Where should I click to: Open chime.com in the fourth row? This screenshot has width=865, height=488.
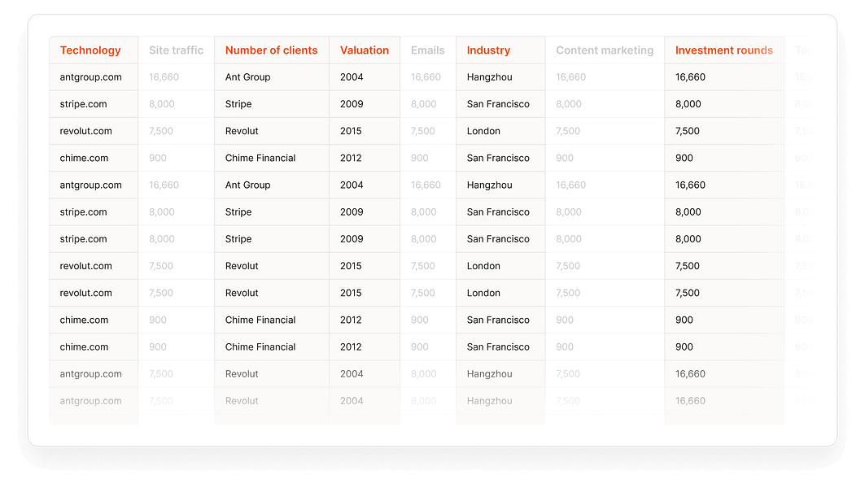pyautogui.click(x=84, y=158)
